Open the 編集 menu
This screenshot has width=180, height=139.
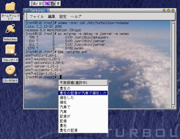pos(51,17)
